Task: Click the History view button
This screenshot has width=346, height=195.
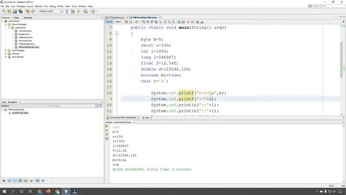Action: pyautogui.click(x=118, y=22)
